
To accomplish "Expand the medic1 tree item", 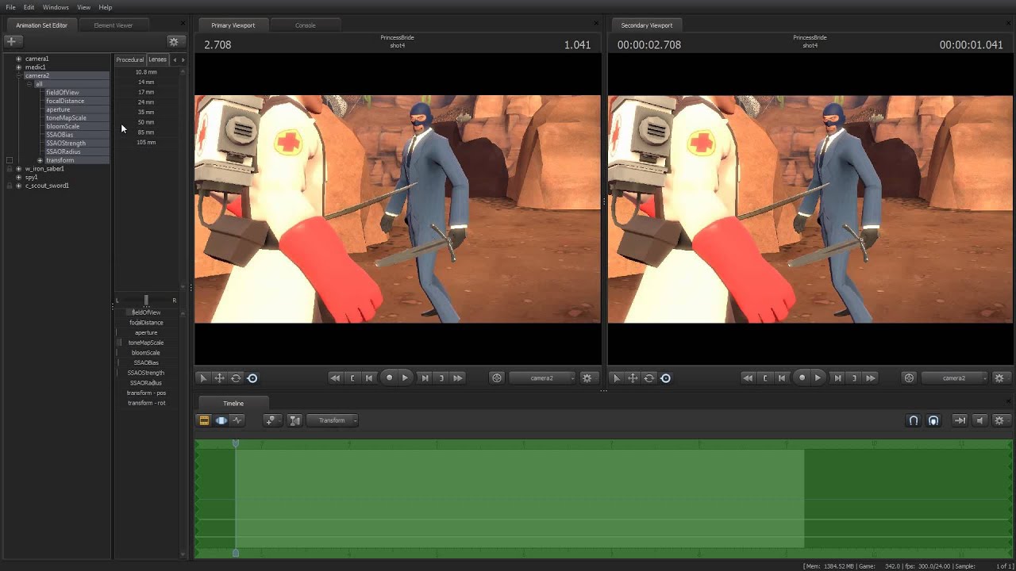I will coord(18,67).
